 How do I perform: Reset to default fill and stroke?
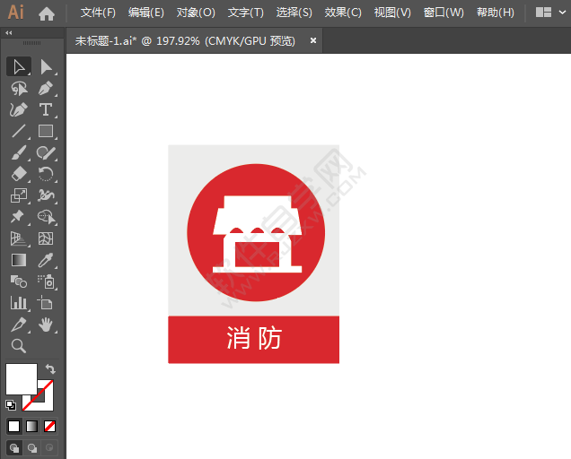[11, 405]
